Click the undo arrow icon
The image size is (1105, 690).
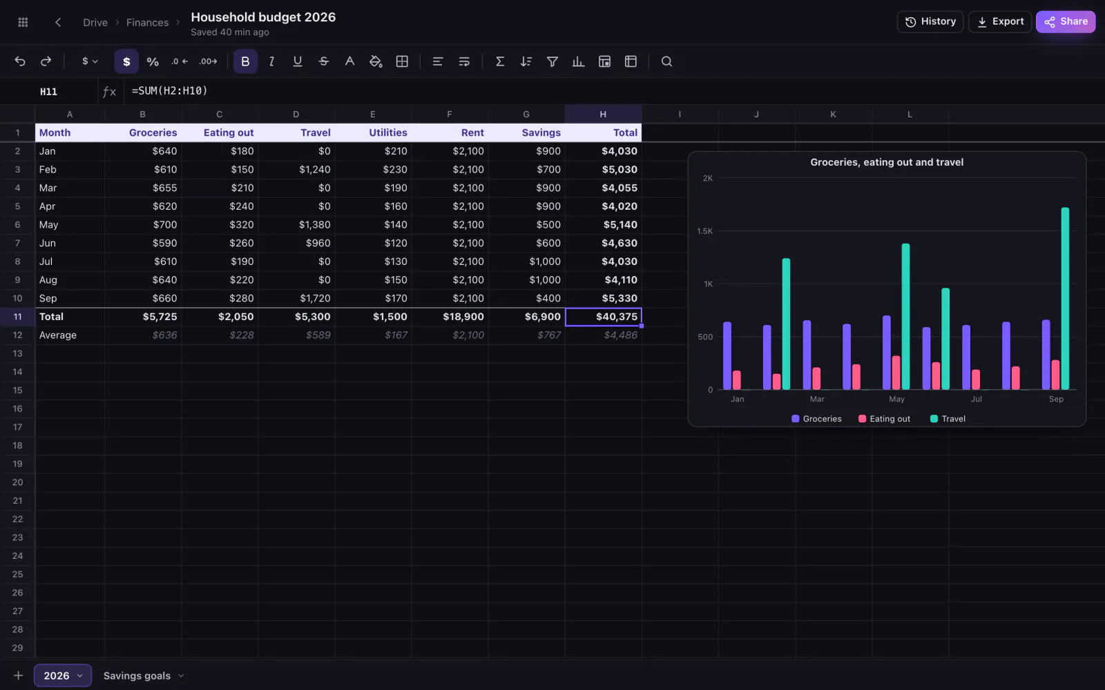20,61
